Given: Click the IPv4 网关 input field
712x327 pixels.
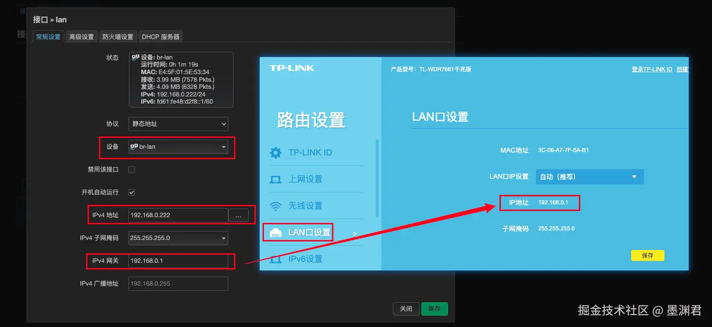Looking at the screenshot, I should click(178, 261).
